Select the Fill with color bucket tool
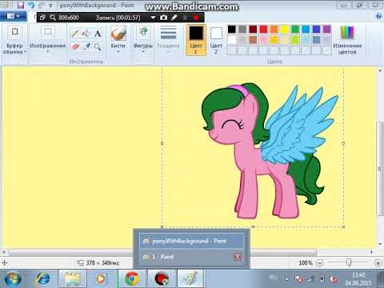The height and width of the screenshot is (288, 384). click(86, 34)
